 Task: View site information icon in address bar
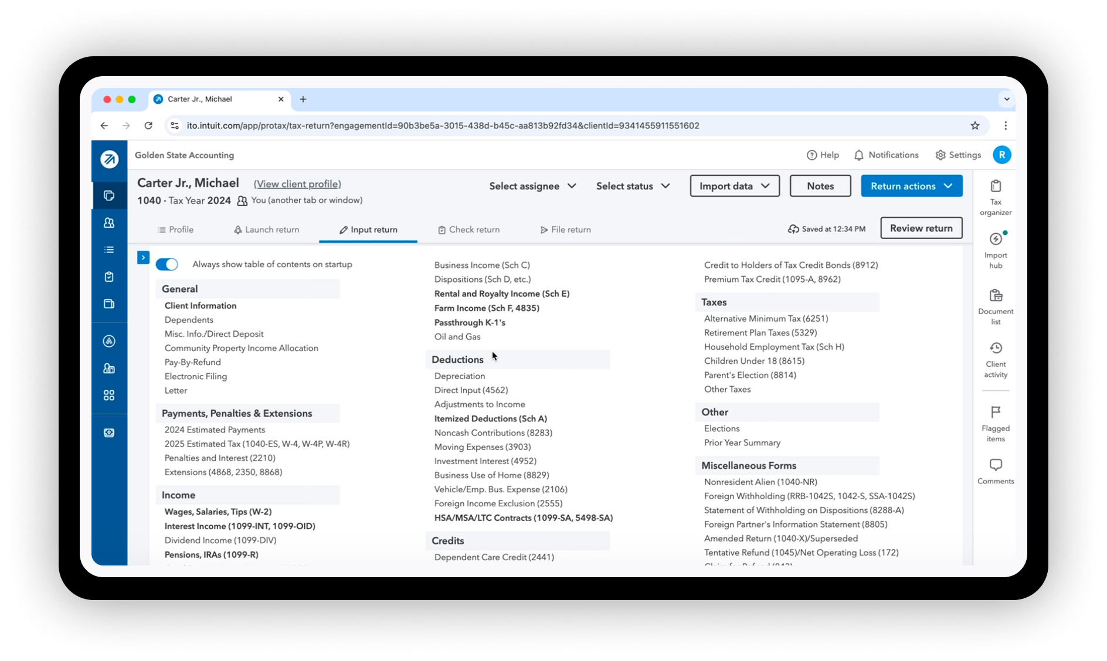(x=175, y=125)
